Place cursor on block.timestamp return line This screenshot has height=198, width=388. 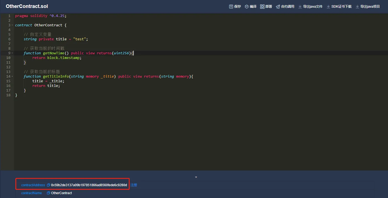57,58
